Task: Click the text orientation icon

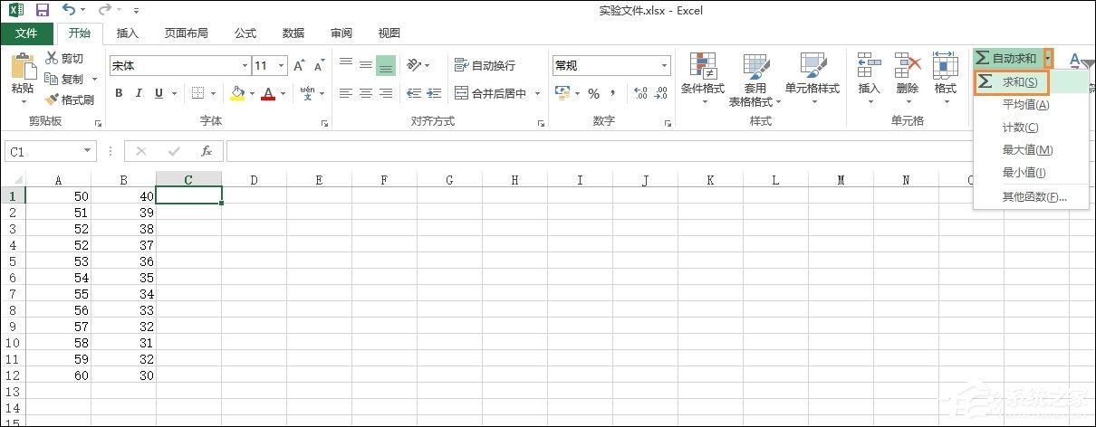Action: [413, 65]
